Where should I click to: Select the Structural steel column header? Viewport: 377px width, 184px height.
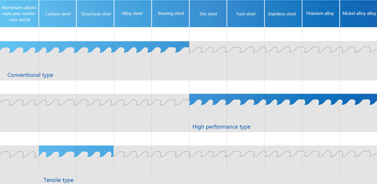click(x=96, y=14)
